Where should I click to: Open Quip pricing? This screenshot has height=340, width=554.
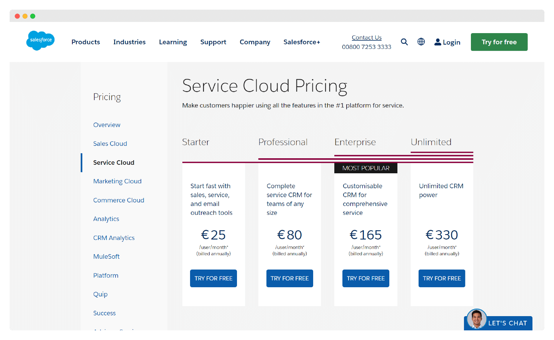100,295
